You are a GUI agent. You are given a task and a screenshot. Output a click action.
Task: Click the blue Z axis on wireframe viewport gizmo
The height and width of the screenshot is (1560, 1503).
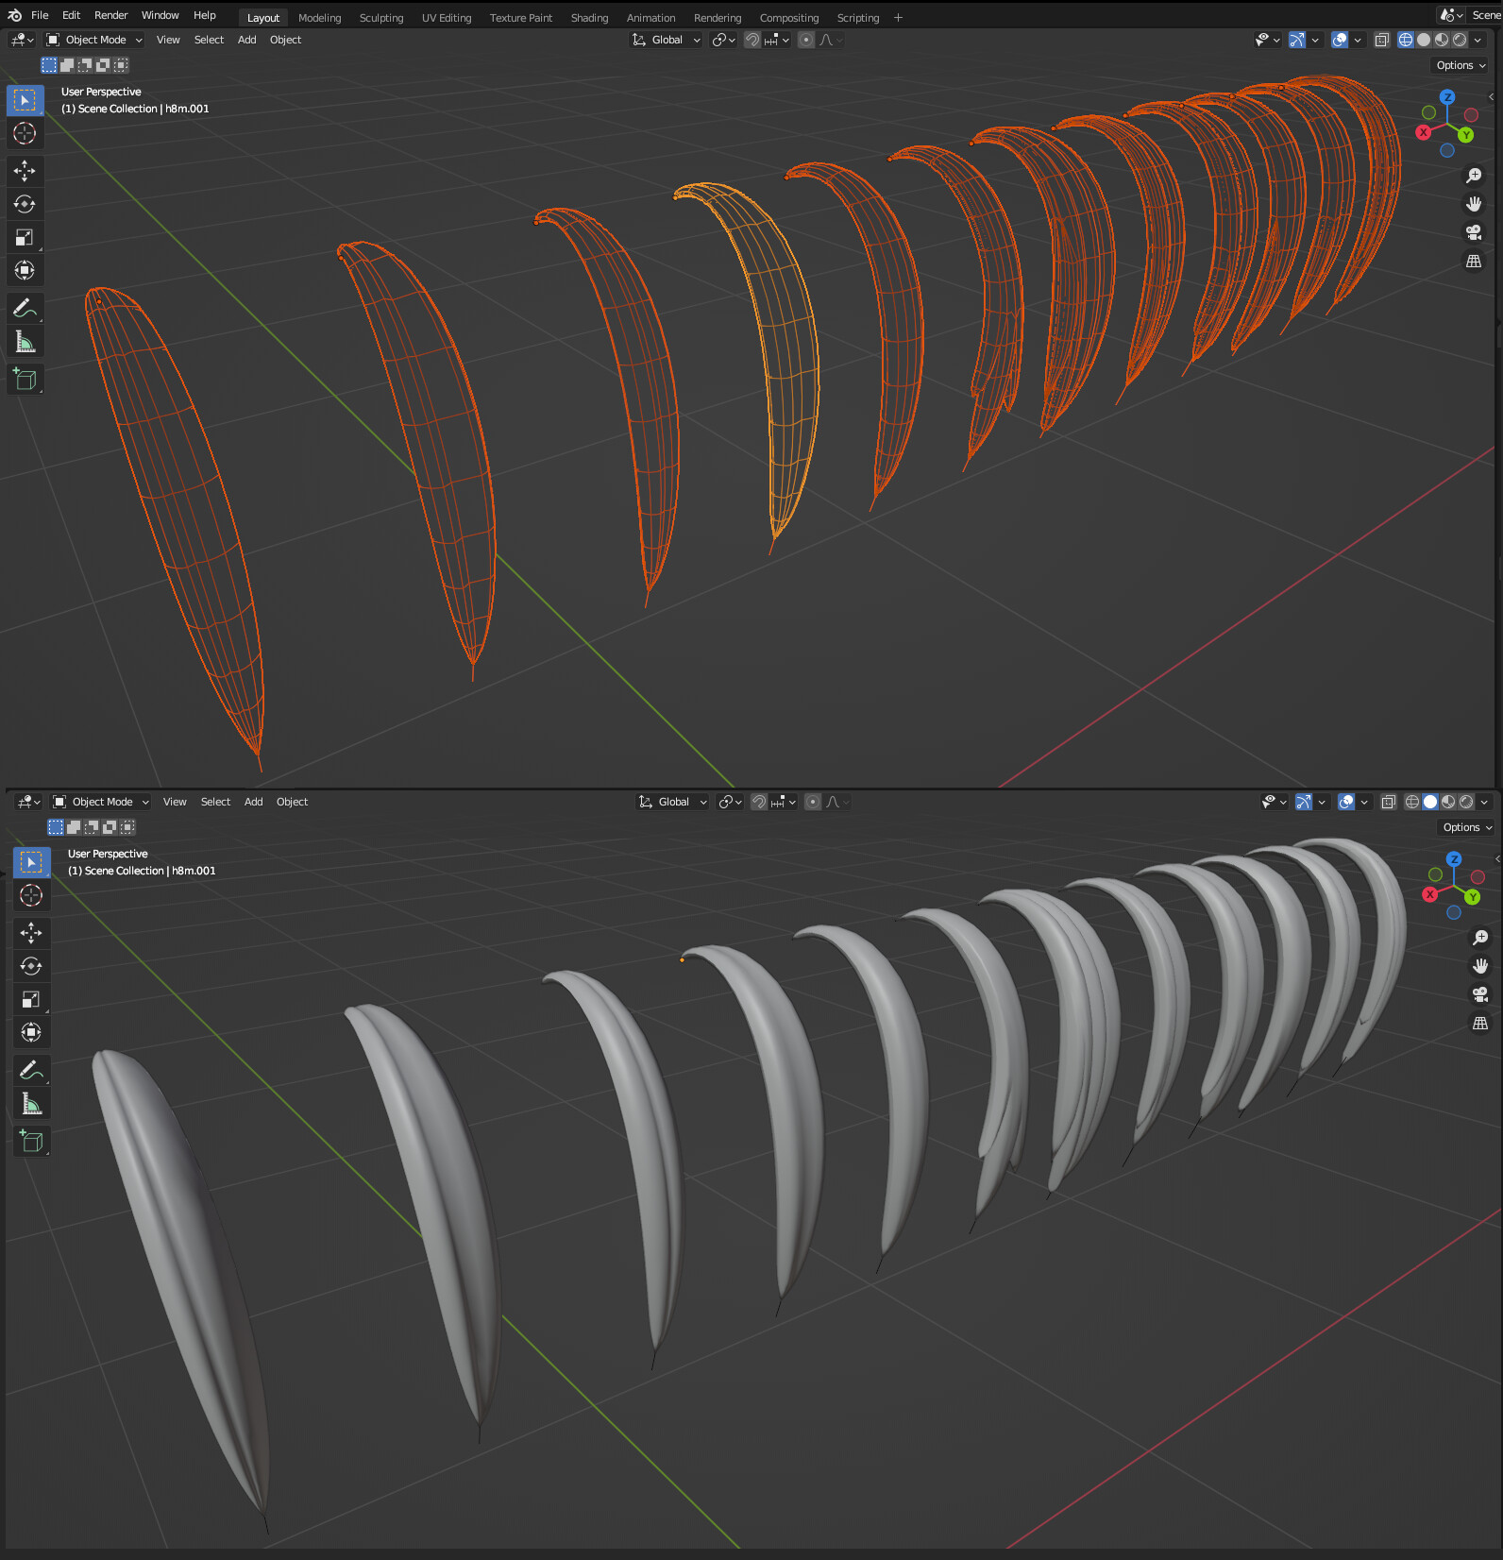point(1447,97)
